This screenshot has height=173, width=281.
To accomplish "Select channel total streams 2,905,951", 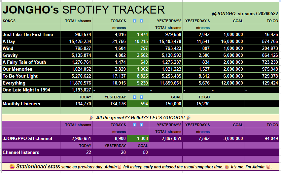I will [76, 138].
